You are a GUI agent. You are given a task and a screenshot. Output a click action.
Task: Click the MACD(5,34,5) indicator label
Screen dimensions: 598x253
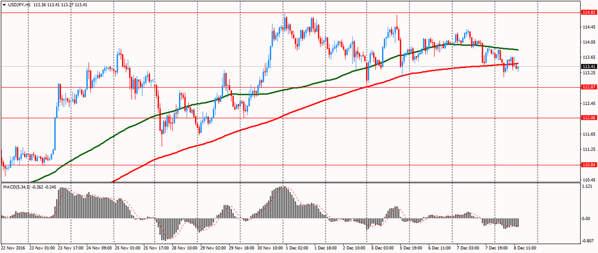click(x=19, y=187)
